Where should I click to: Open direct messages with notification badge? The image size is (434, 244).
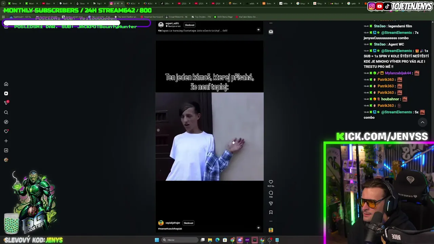[6, 103]
